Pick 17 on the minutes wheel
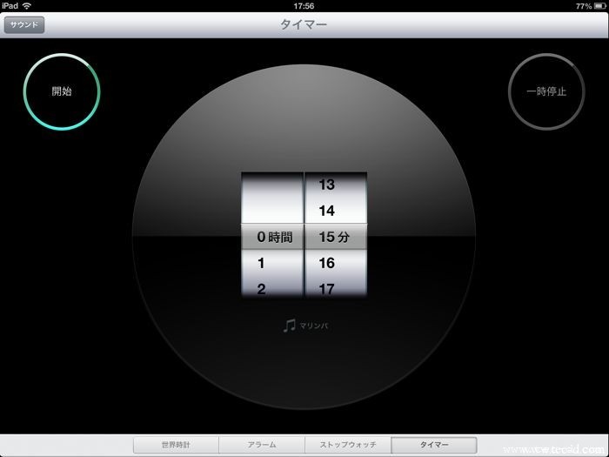 pos(326,289)
